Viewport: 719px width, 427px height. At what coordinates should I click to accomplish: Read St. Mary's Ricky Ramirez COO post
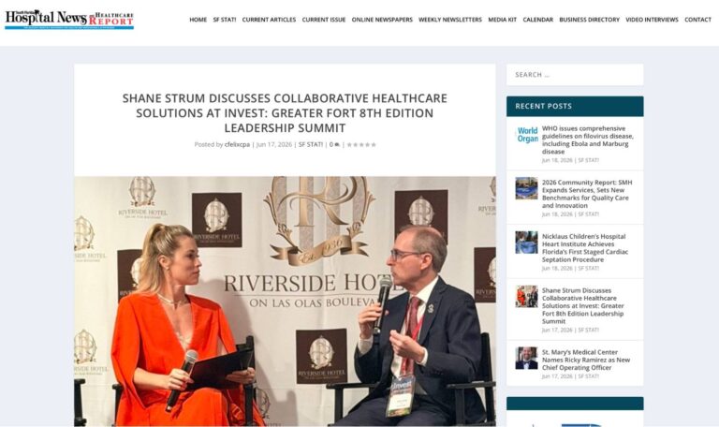point(586,360)
